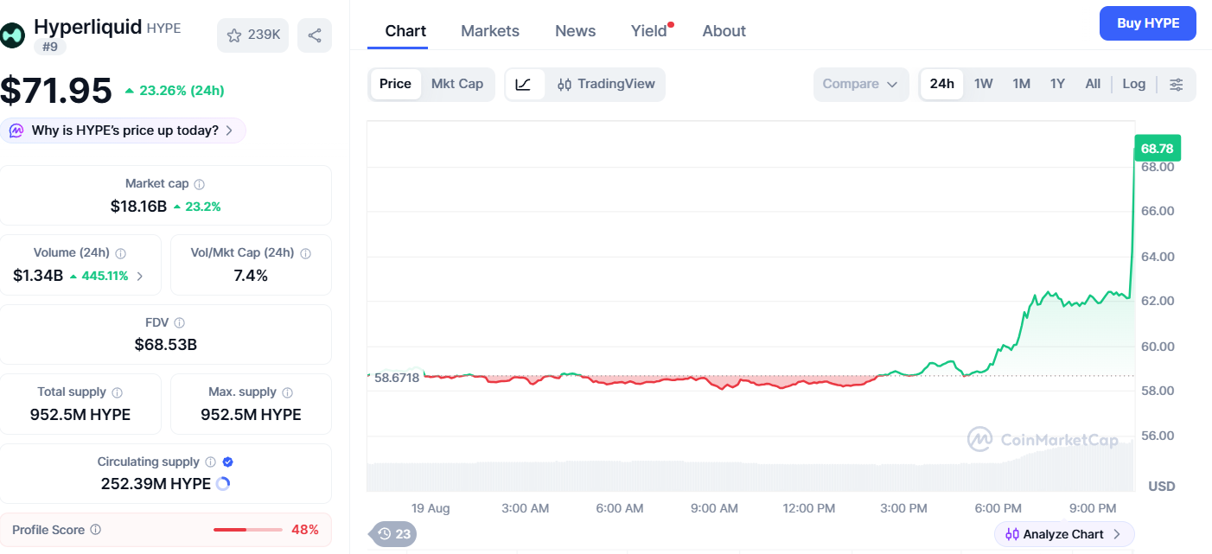Image resolution: width=1212 pixels, height=554 pixels.
Task: Set chart range to 1M
Action: point(1021,84)
